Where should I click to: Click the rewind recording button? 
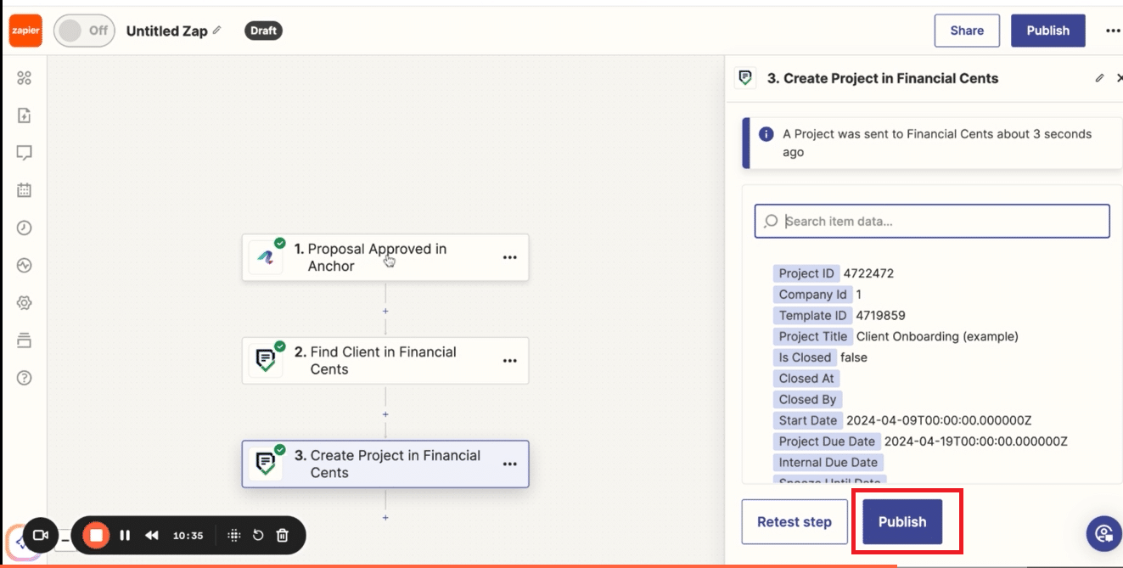point(152,536)
